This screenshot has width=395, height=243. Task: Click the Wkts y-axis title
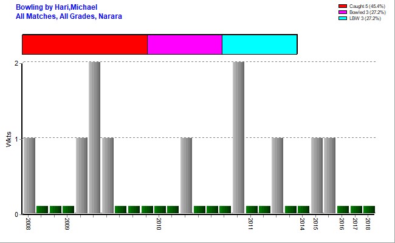[x=9, y=139]
